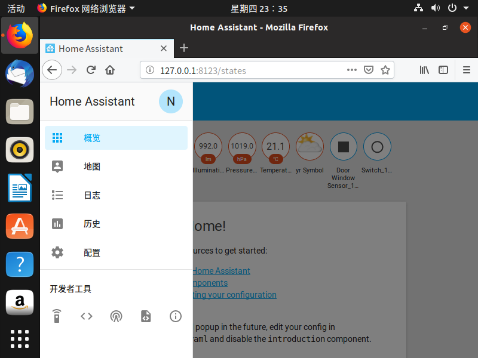Viewport: 478px width, 358px height.
Task: Click the user profile badge "N"
Action: [x=170, y=101]
